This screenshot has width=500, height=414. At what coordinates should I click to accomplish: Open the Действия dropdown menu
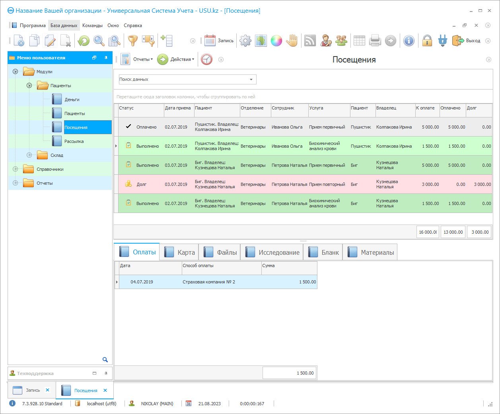pyautogui.click(x=176, y=59)
